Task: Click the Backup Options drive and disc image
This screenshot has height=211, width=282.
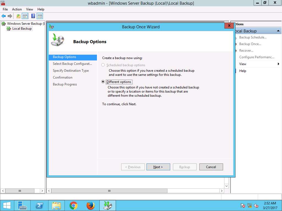Action: point(58,40)
